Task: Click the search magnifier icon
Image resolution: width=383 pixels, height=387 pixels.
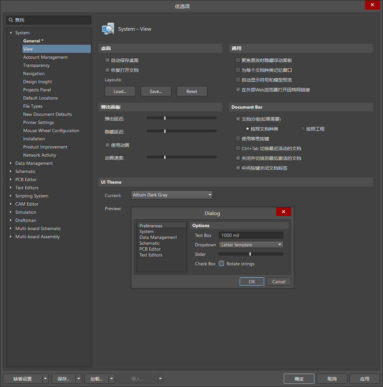Action: 10,20
